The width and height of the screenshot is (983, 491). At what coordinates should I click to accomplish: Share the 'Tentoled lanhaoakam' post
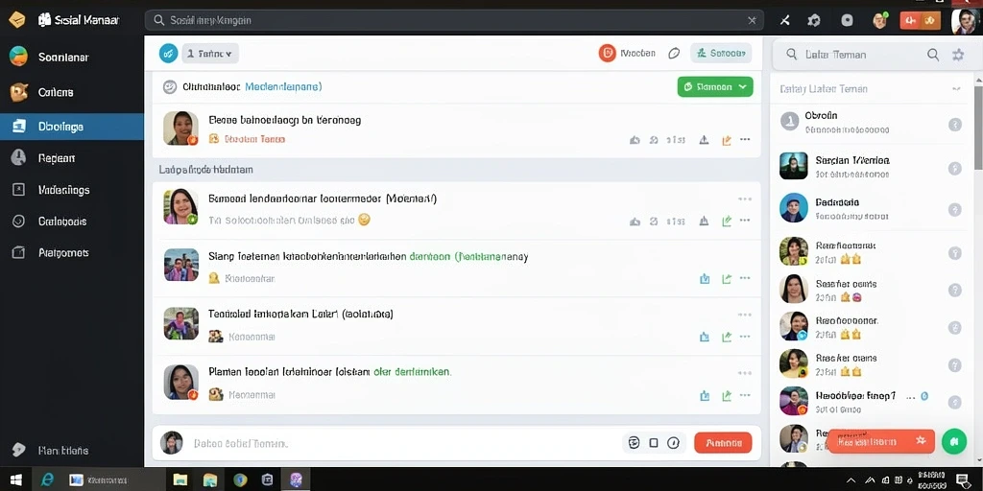click(726, 337)
